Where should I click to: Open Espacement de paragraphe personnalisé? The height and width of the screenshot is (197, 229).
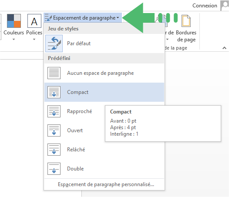(106, 184)
